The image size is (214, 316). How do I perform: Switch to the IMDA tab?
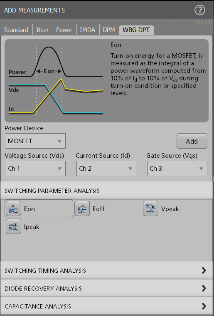pos(88,30)
